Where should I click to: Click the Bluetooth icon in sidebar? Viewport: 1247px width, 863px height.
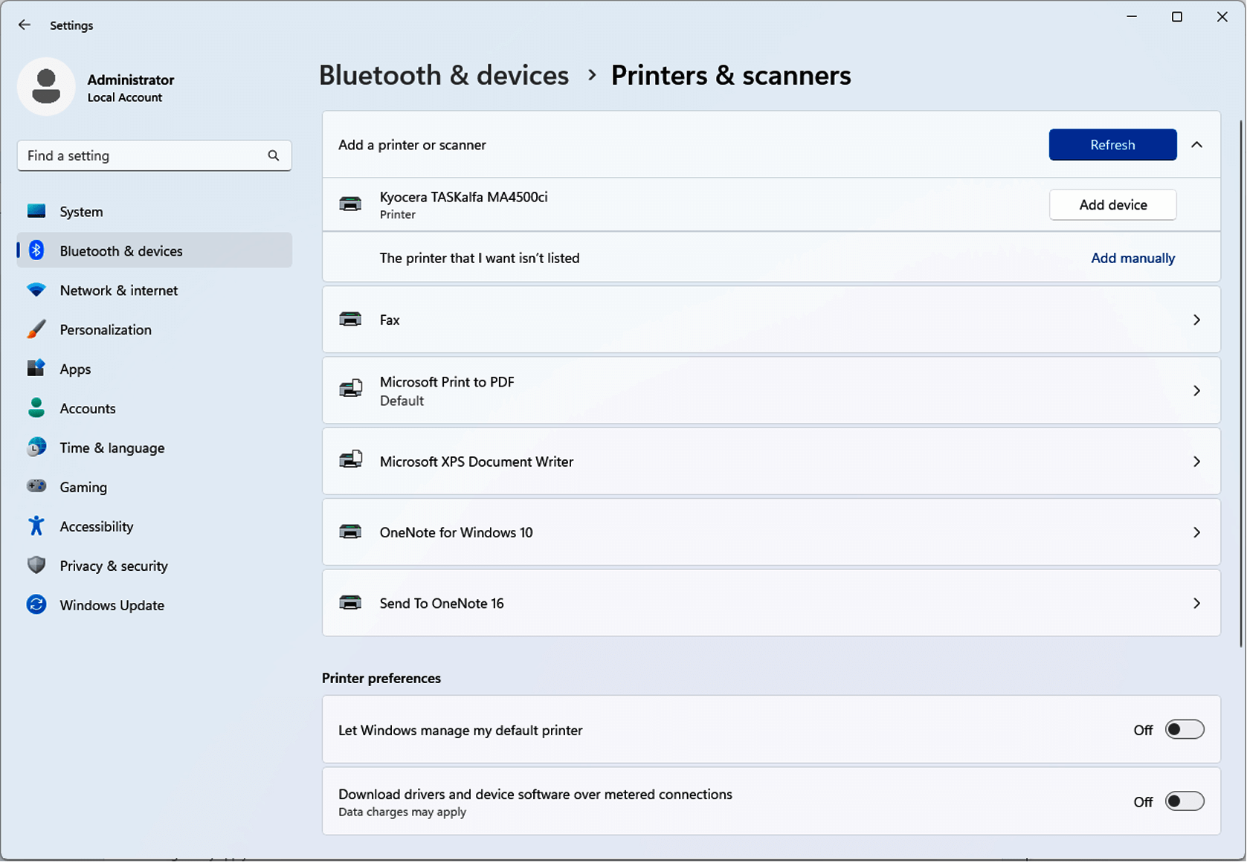tap(36, 251)
